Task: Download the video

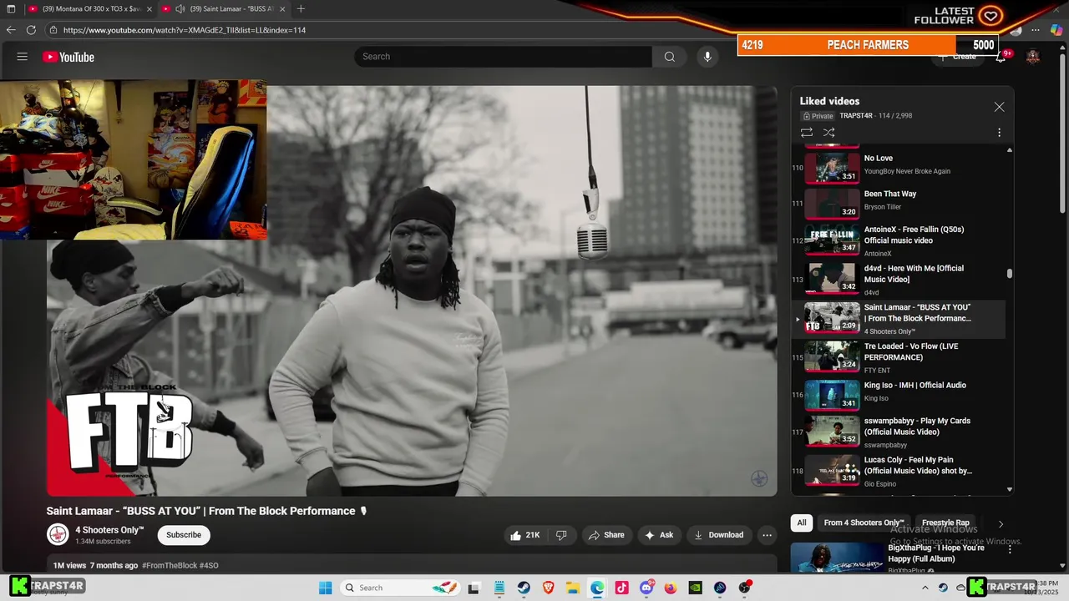Action: (x=718, y=535)
